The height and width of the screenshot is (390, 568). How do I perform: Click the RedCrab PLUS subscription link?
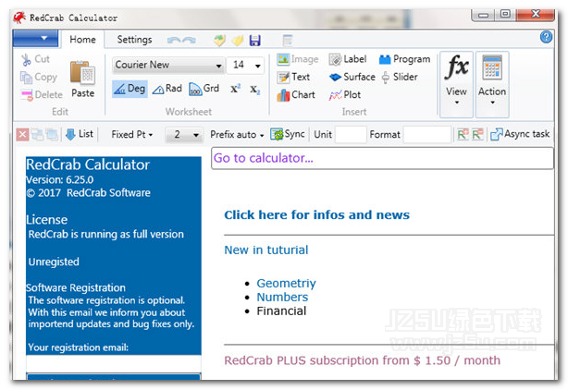point(363,360)
